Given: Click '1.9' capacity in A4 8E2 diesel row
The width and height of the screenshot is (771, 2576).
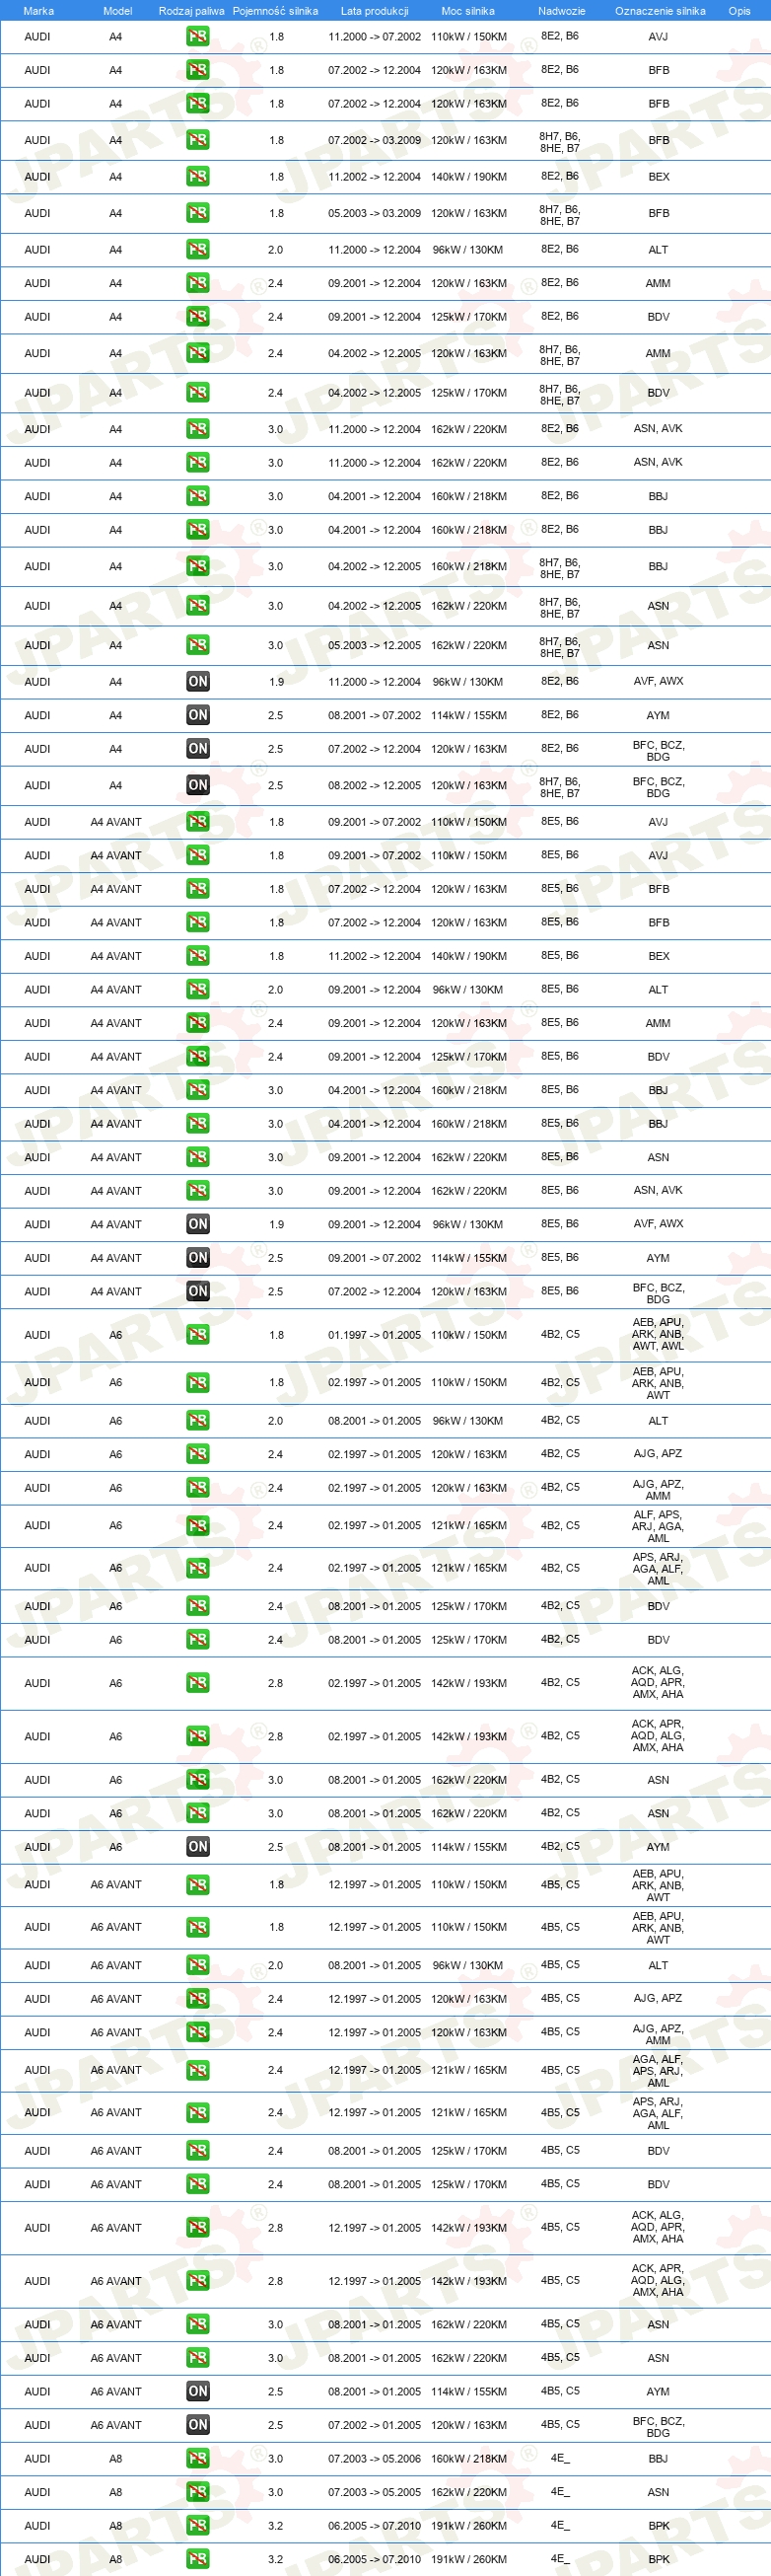Looking at the screenshot, I should click(277, 682).
